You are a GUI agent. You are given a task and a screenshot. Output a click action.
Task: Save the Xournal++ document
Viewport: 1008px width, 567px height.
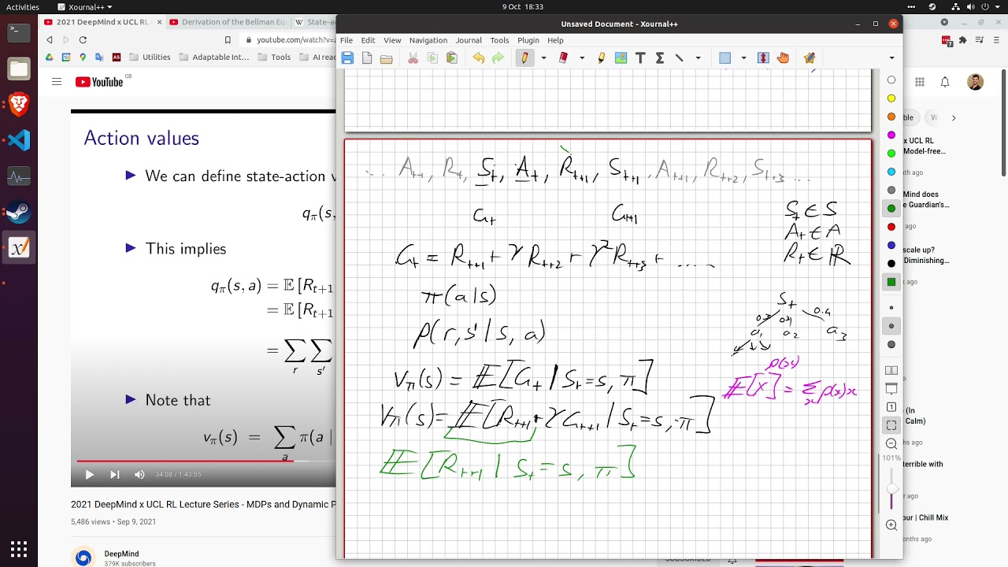point(347,57)
